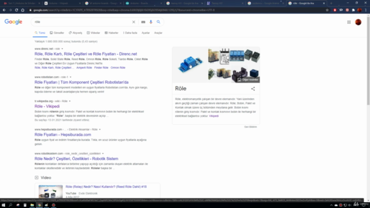370x208 pixels.
Task: Open the Röle (Relay) Nedir? video title
Action: (106, 187)
